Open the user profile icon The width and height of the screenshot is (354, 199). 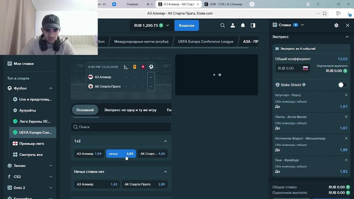(233, 25)
